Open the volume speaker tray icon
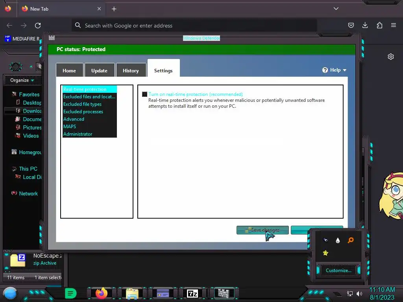 pyautogui.click(x=359, y=293)
